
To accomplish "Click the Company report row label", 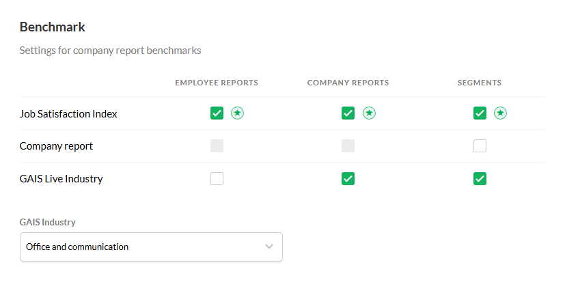I will click(x=56, y=146).
